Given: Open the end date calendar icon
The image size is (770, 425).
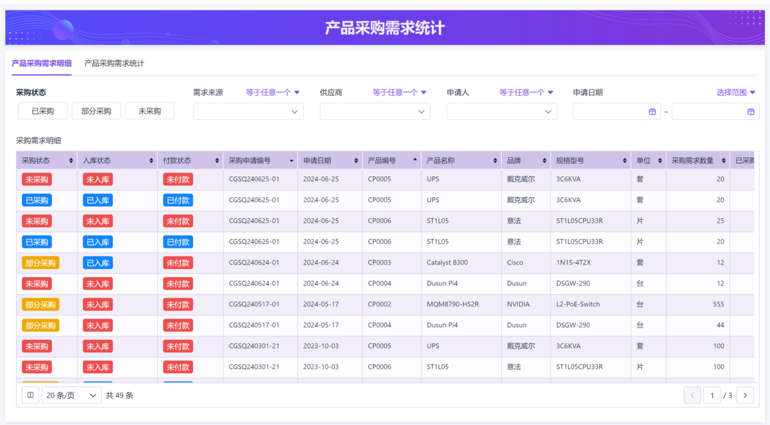Looking at the screenshot, I should (751, 112).
